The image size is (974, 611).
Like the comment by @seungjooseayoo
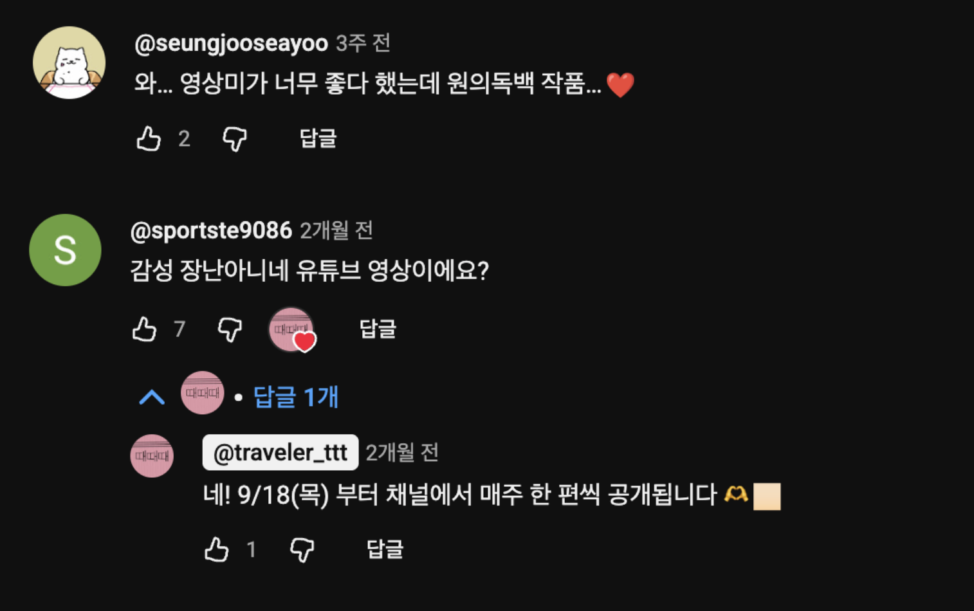point(149,138)
